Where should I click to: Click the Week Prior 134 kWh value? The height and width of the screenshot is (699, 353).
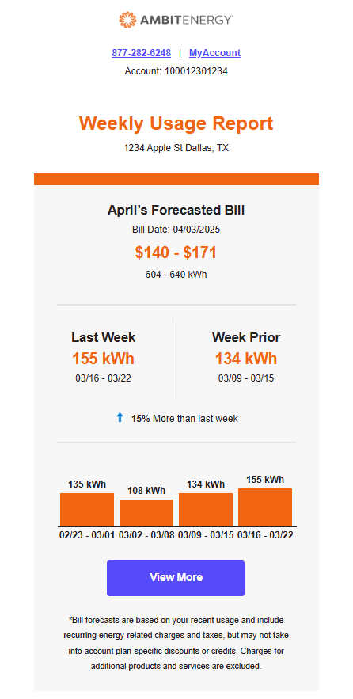tap(246, 359)
